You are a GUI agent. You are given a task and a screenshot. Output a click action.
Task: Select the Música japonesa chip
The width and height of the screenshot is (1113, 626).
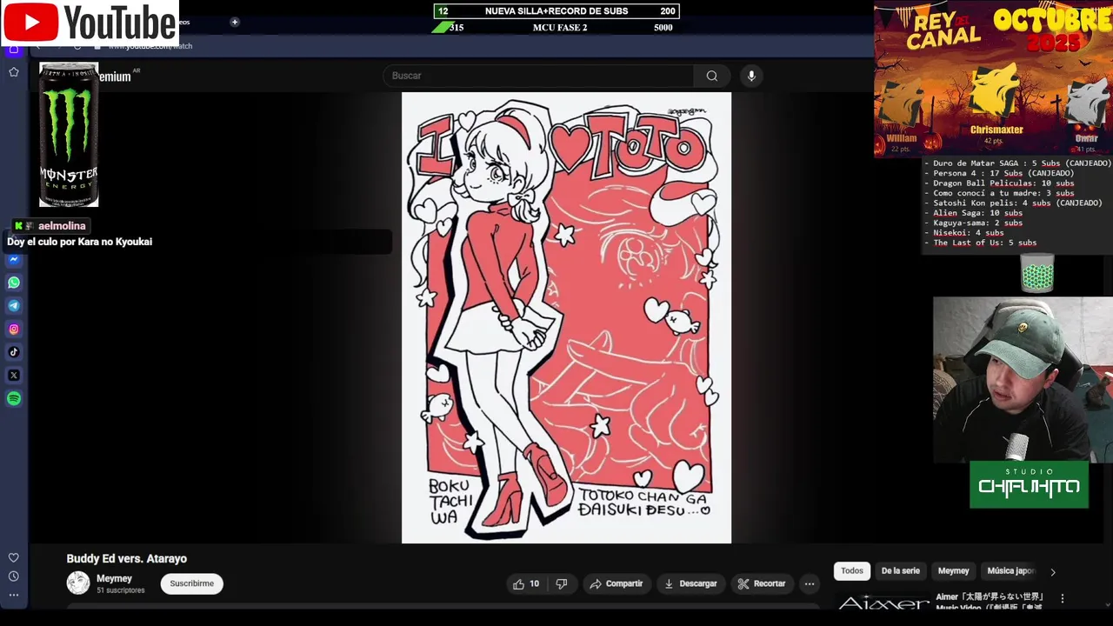pyautogui.click(x=1010, y=571)
